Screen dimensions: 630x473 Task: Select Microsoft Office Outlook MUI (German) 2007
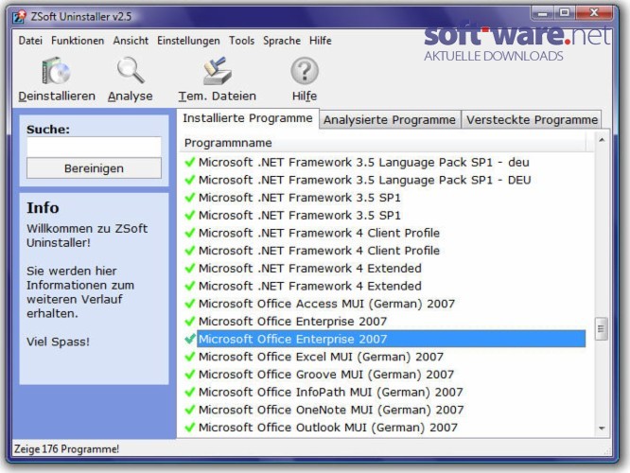(x=328, y=428)
